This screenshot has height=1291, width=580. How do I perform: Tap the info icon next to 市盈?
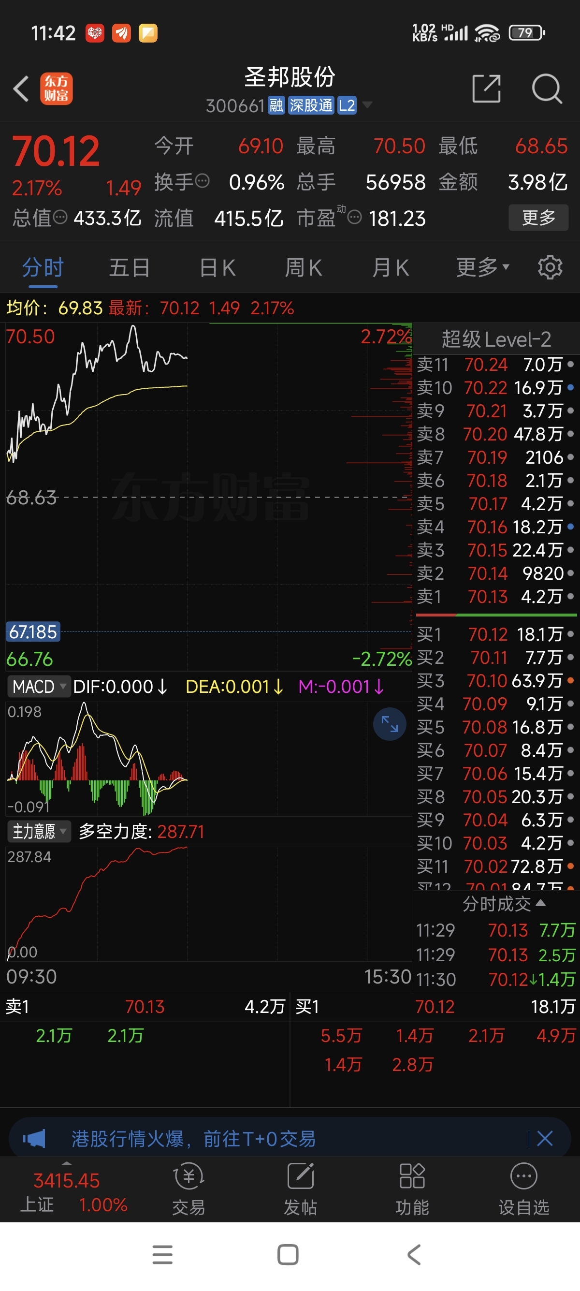(x=354, y=218)
